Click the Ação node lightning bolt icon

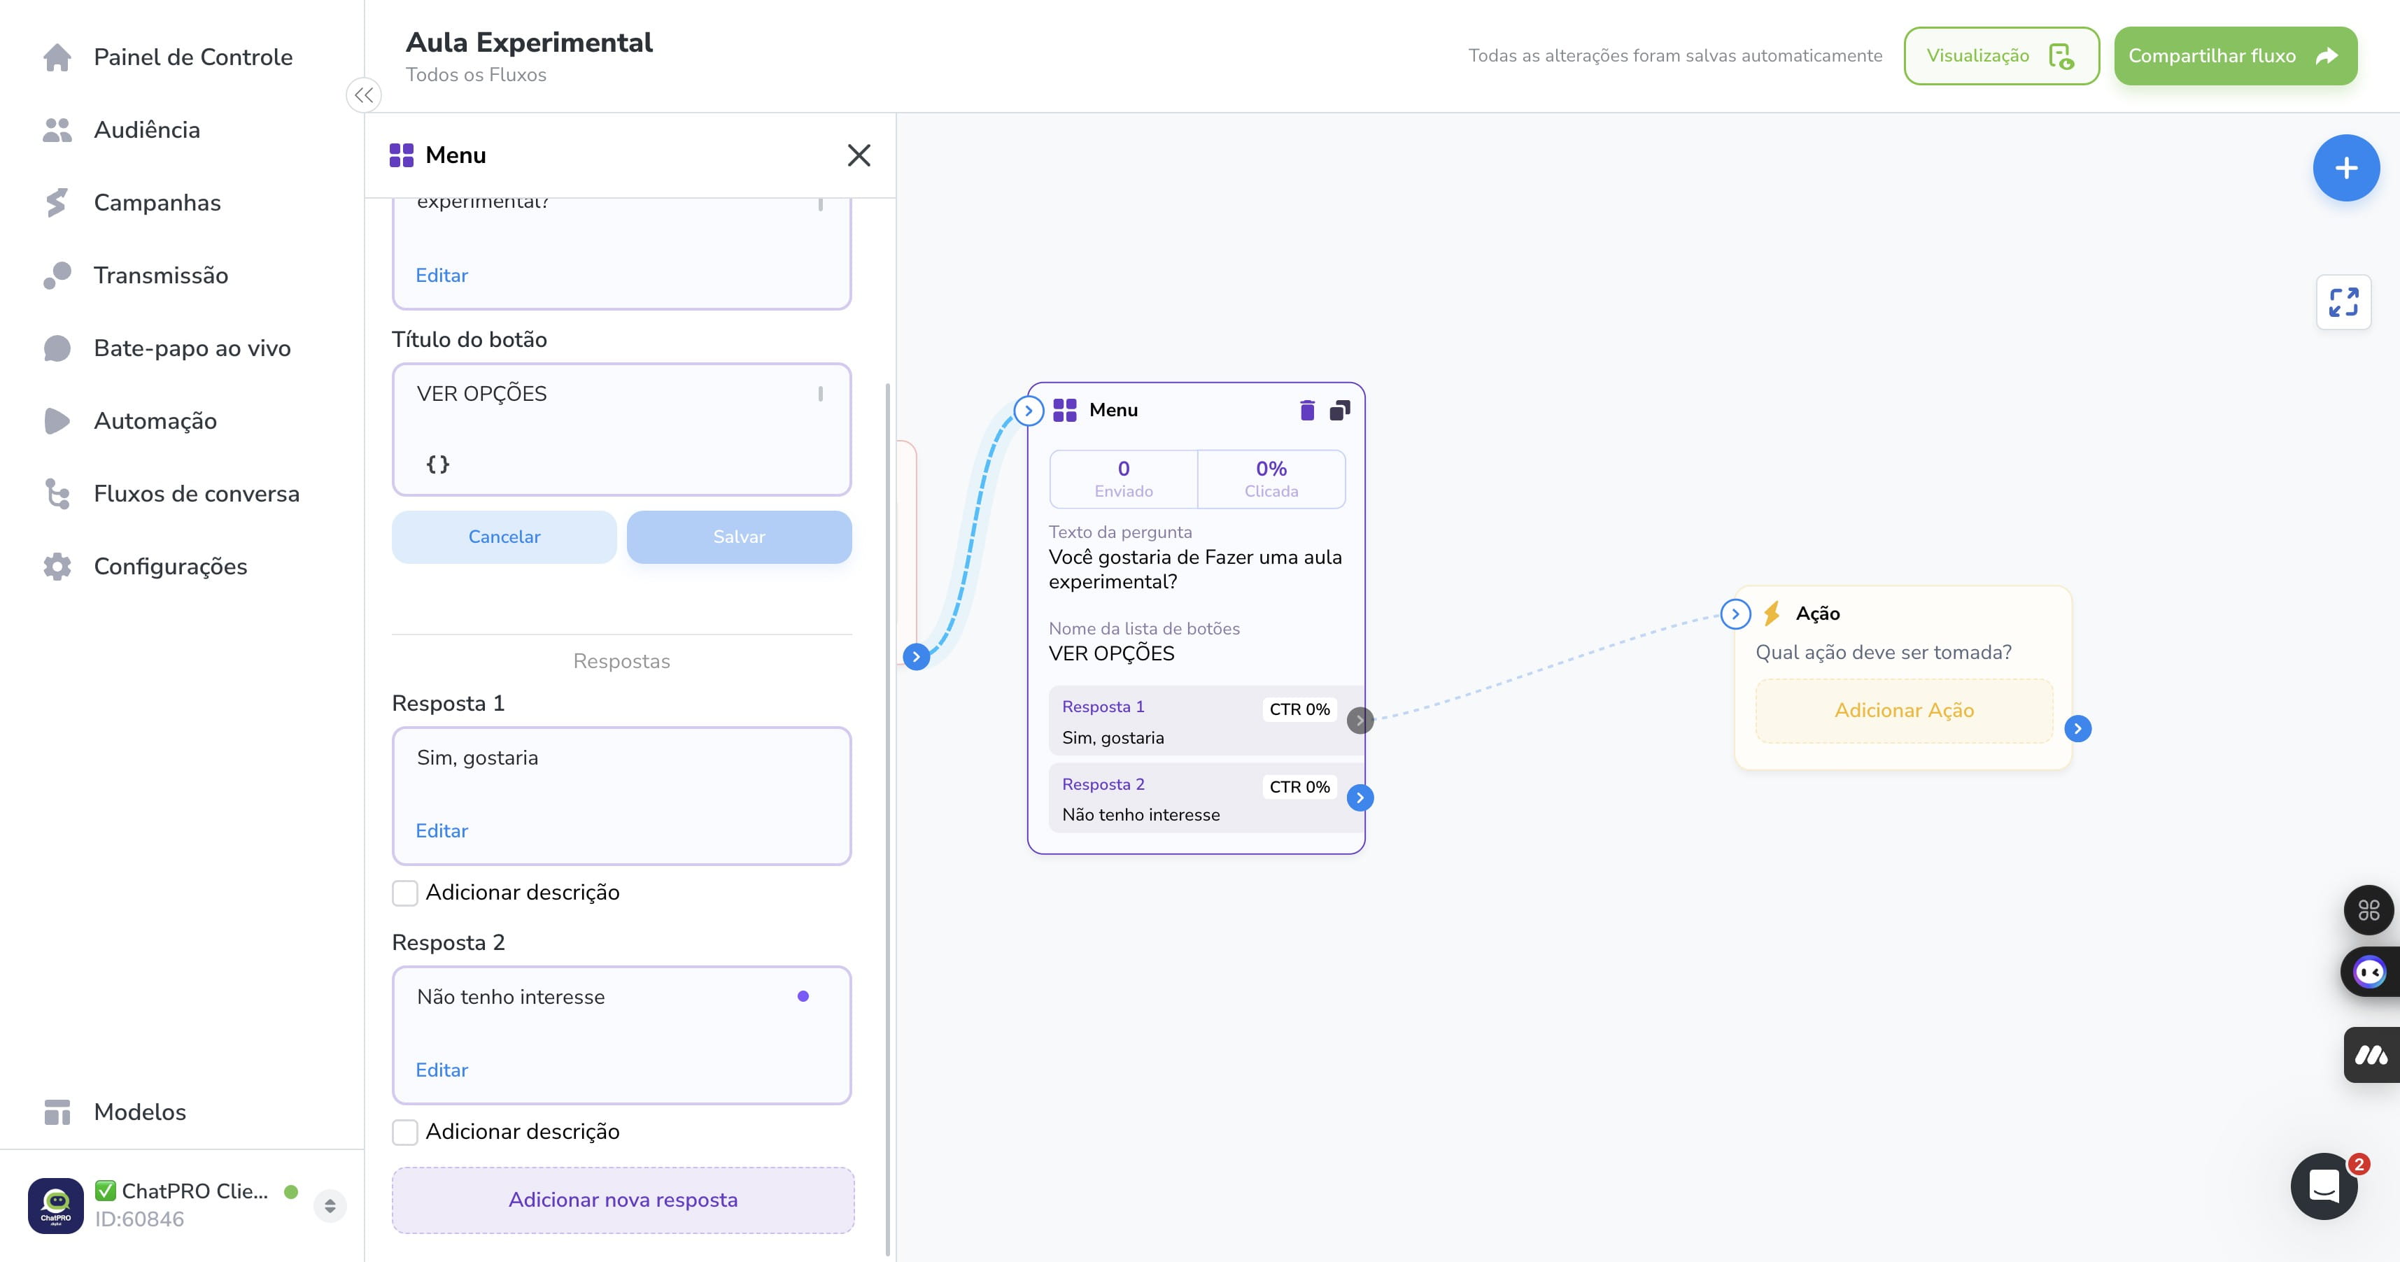(1772, 613)
